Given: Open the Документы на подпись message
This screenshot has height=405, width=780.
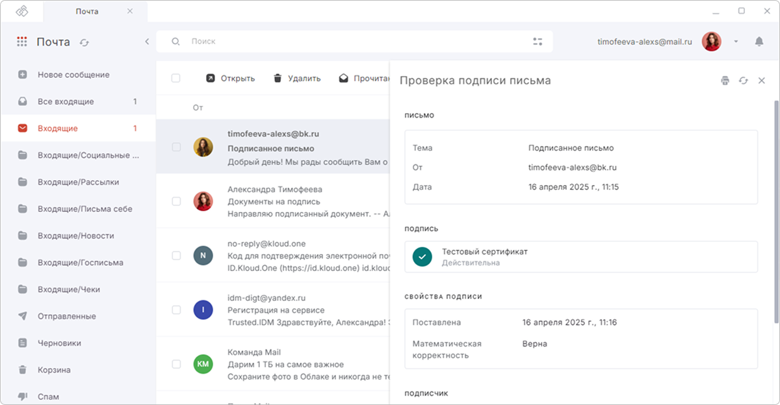Looking at the screenshot, I should point(273,201).
